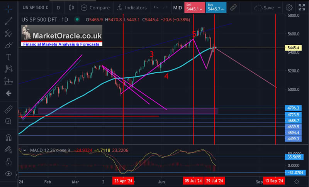Open the candlestick chart style menu
Viewport: 309px width, 187px height.
point(71,8)
